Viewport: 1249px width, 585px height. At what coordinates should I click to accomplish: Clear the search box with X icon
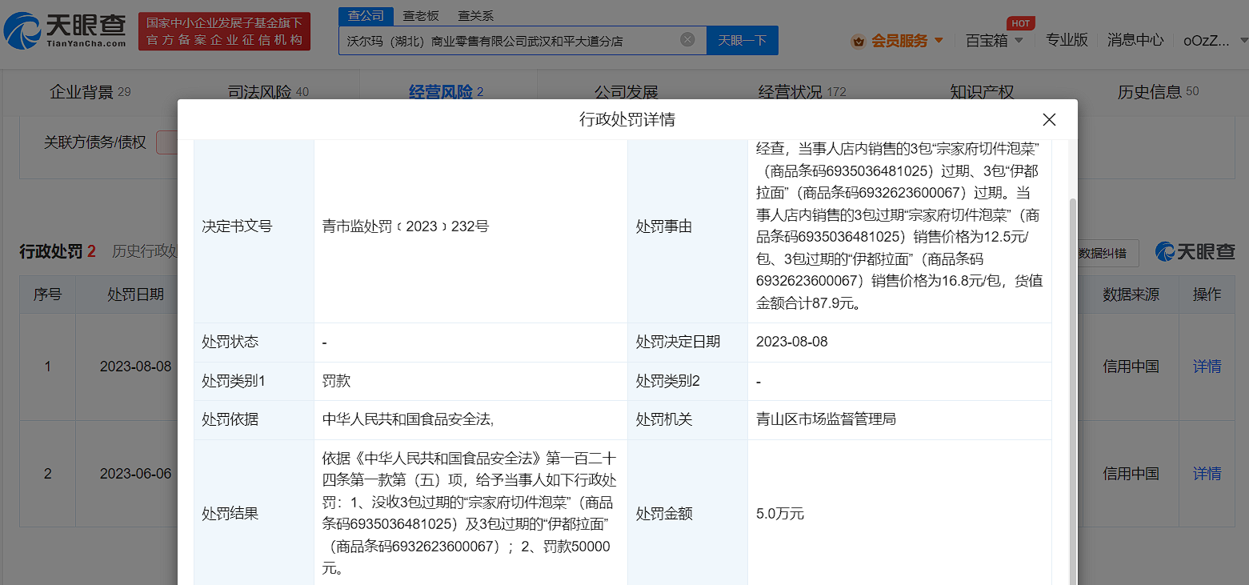pyautogui.click(x=687, y=40)
